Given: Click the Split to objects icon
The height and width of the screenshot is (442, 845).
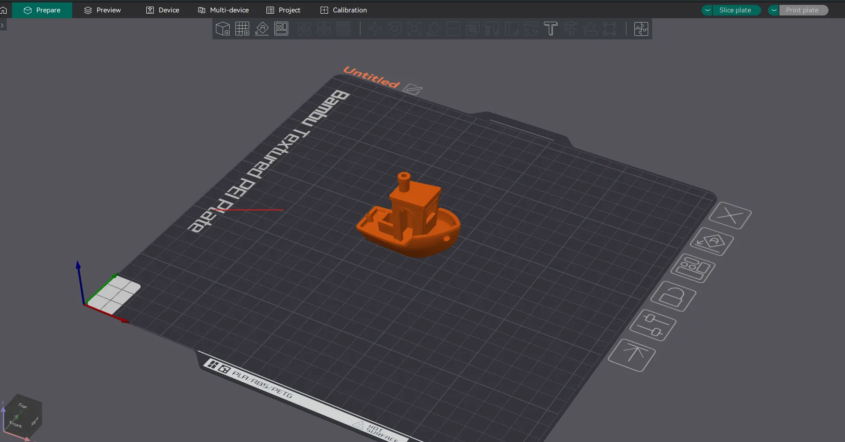Looking at the screenshot, I should 304,29.
